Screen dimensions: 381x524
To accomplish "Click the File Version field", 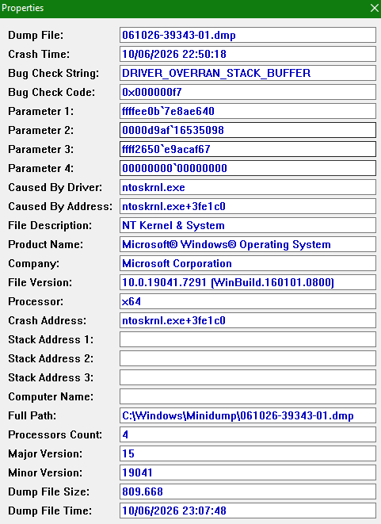I will [x=248, y=283].
